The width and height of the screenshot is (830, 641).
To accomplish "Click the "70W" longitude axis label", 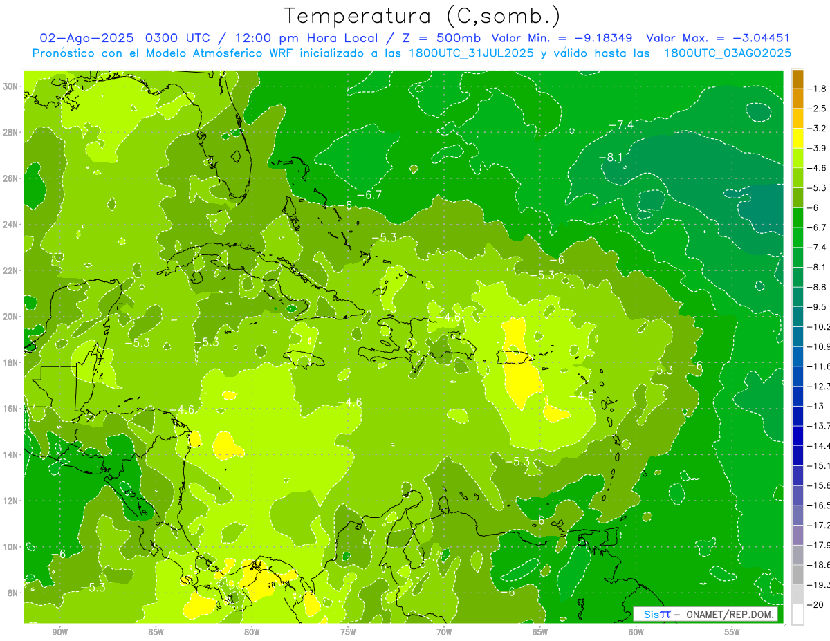I will click(444, 632).
